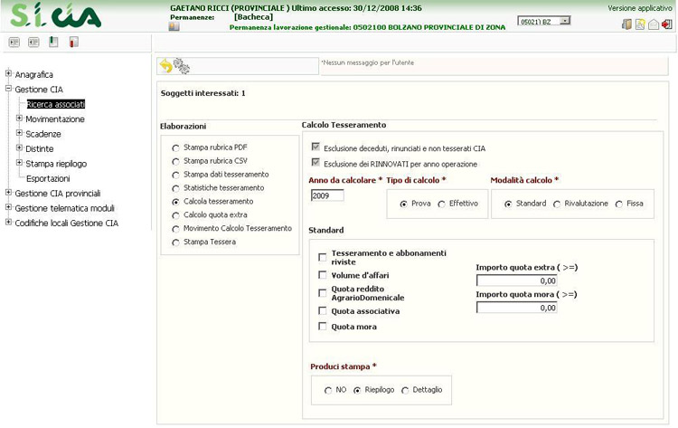Select Riepilogo print option

(x=357, y=390)
